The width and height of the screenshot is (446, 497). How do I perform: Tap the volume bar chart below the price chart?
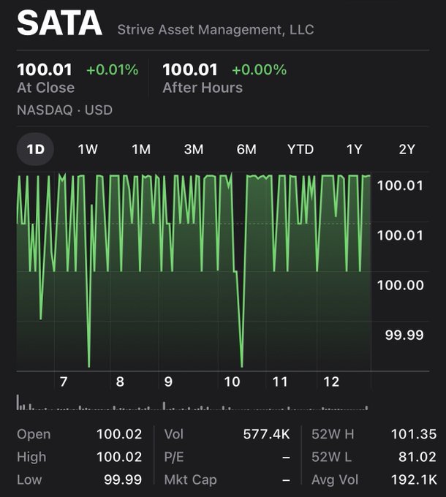coord(192,403)
